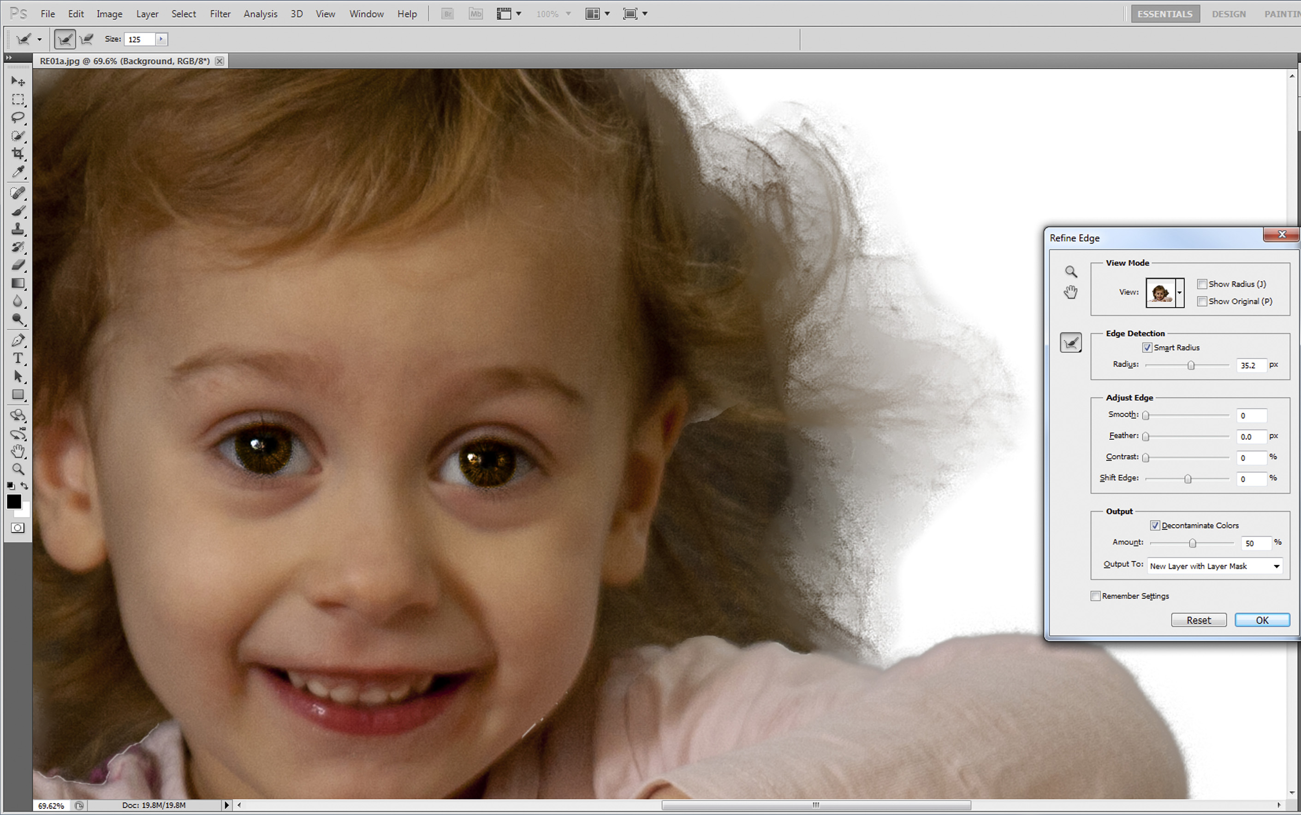Select the Rectangle shape tool
The image size is (1301, 815).
(18, 395)
